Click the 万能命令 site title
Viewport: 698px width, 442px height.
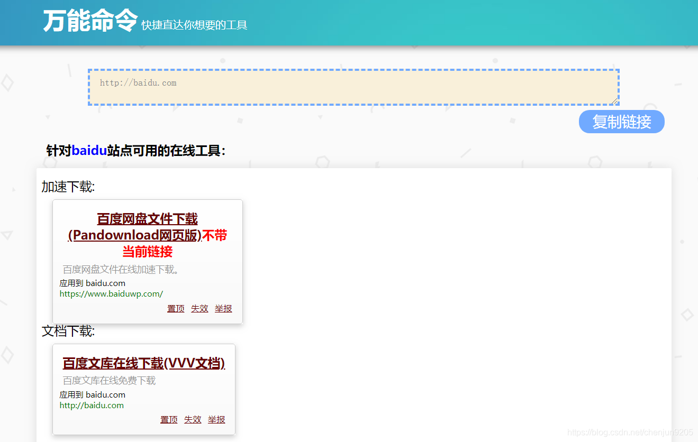pos(90,21)
